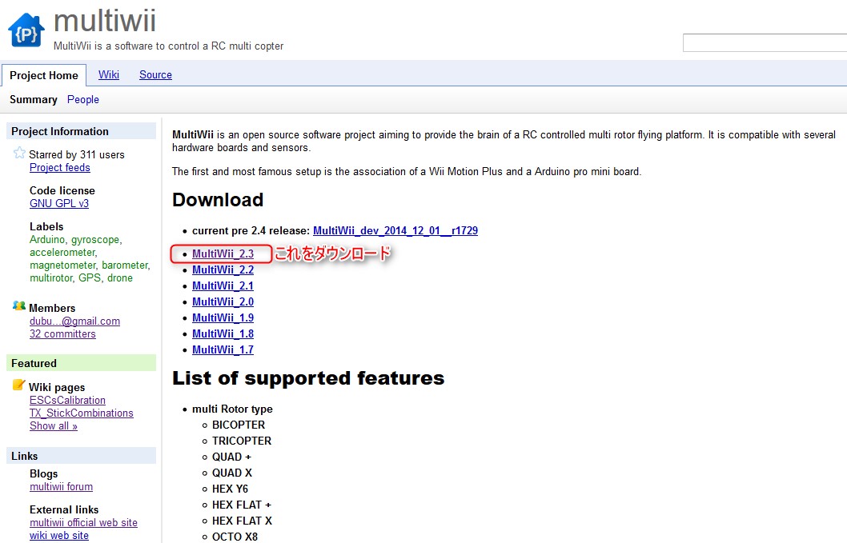Open the Project feeds link
The height and width of the screenshot is (543, 847).
click(x=60, y=167)
